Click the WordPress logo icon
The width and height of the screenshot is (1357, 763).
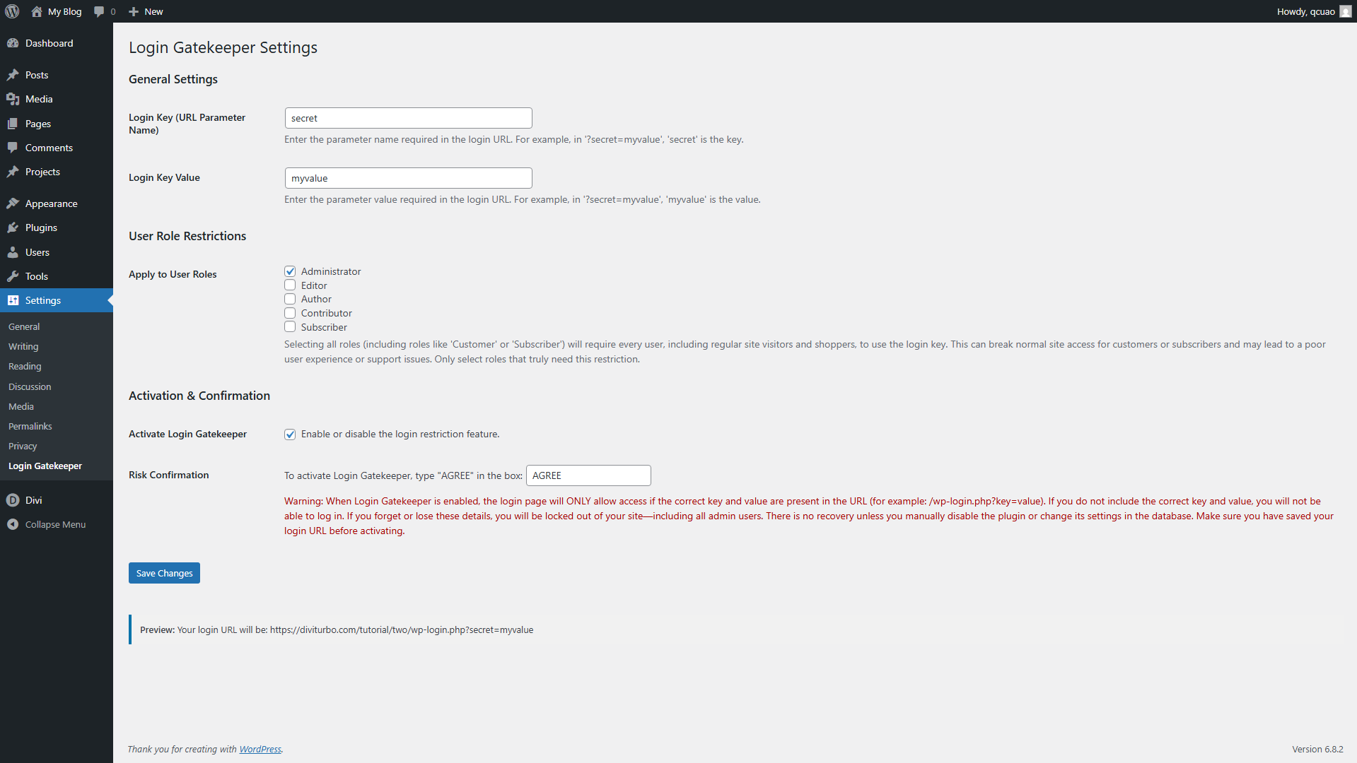pos(12,11)
